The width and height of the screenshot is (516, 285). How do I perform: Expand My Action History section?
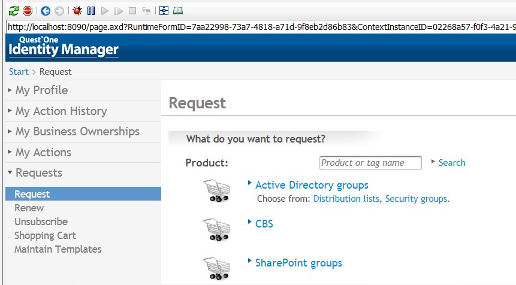[x=58, y=111]
